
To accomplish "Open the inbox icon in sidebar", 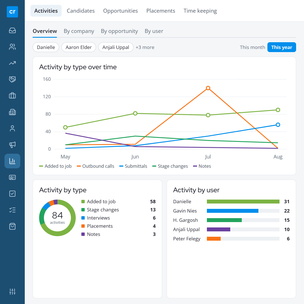I will pyautogui.click(x=12, y=30).
